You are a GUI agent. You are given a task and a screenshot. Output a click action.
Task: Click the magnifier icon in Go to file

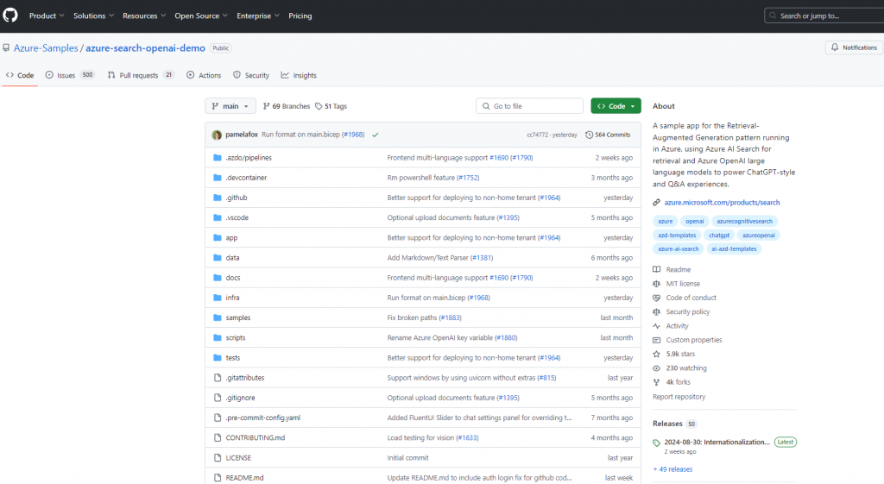(486, 106)
